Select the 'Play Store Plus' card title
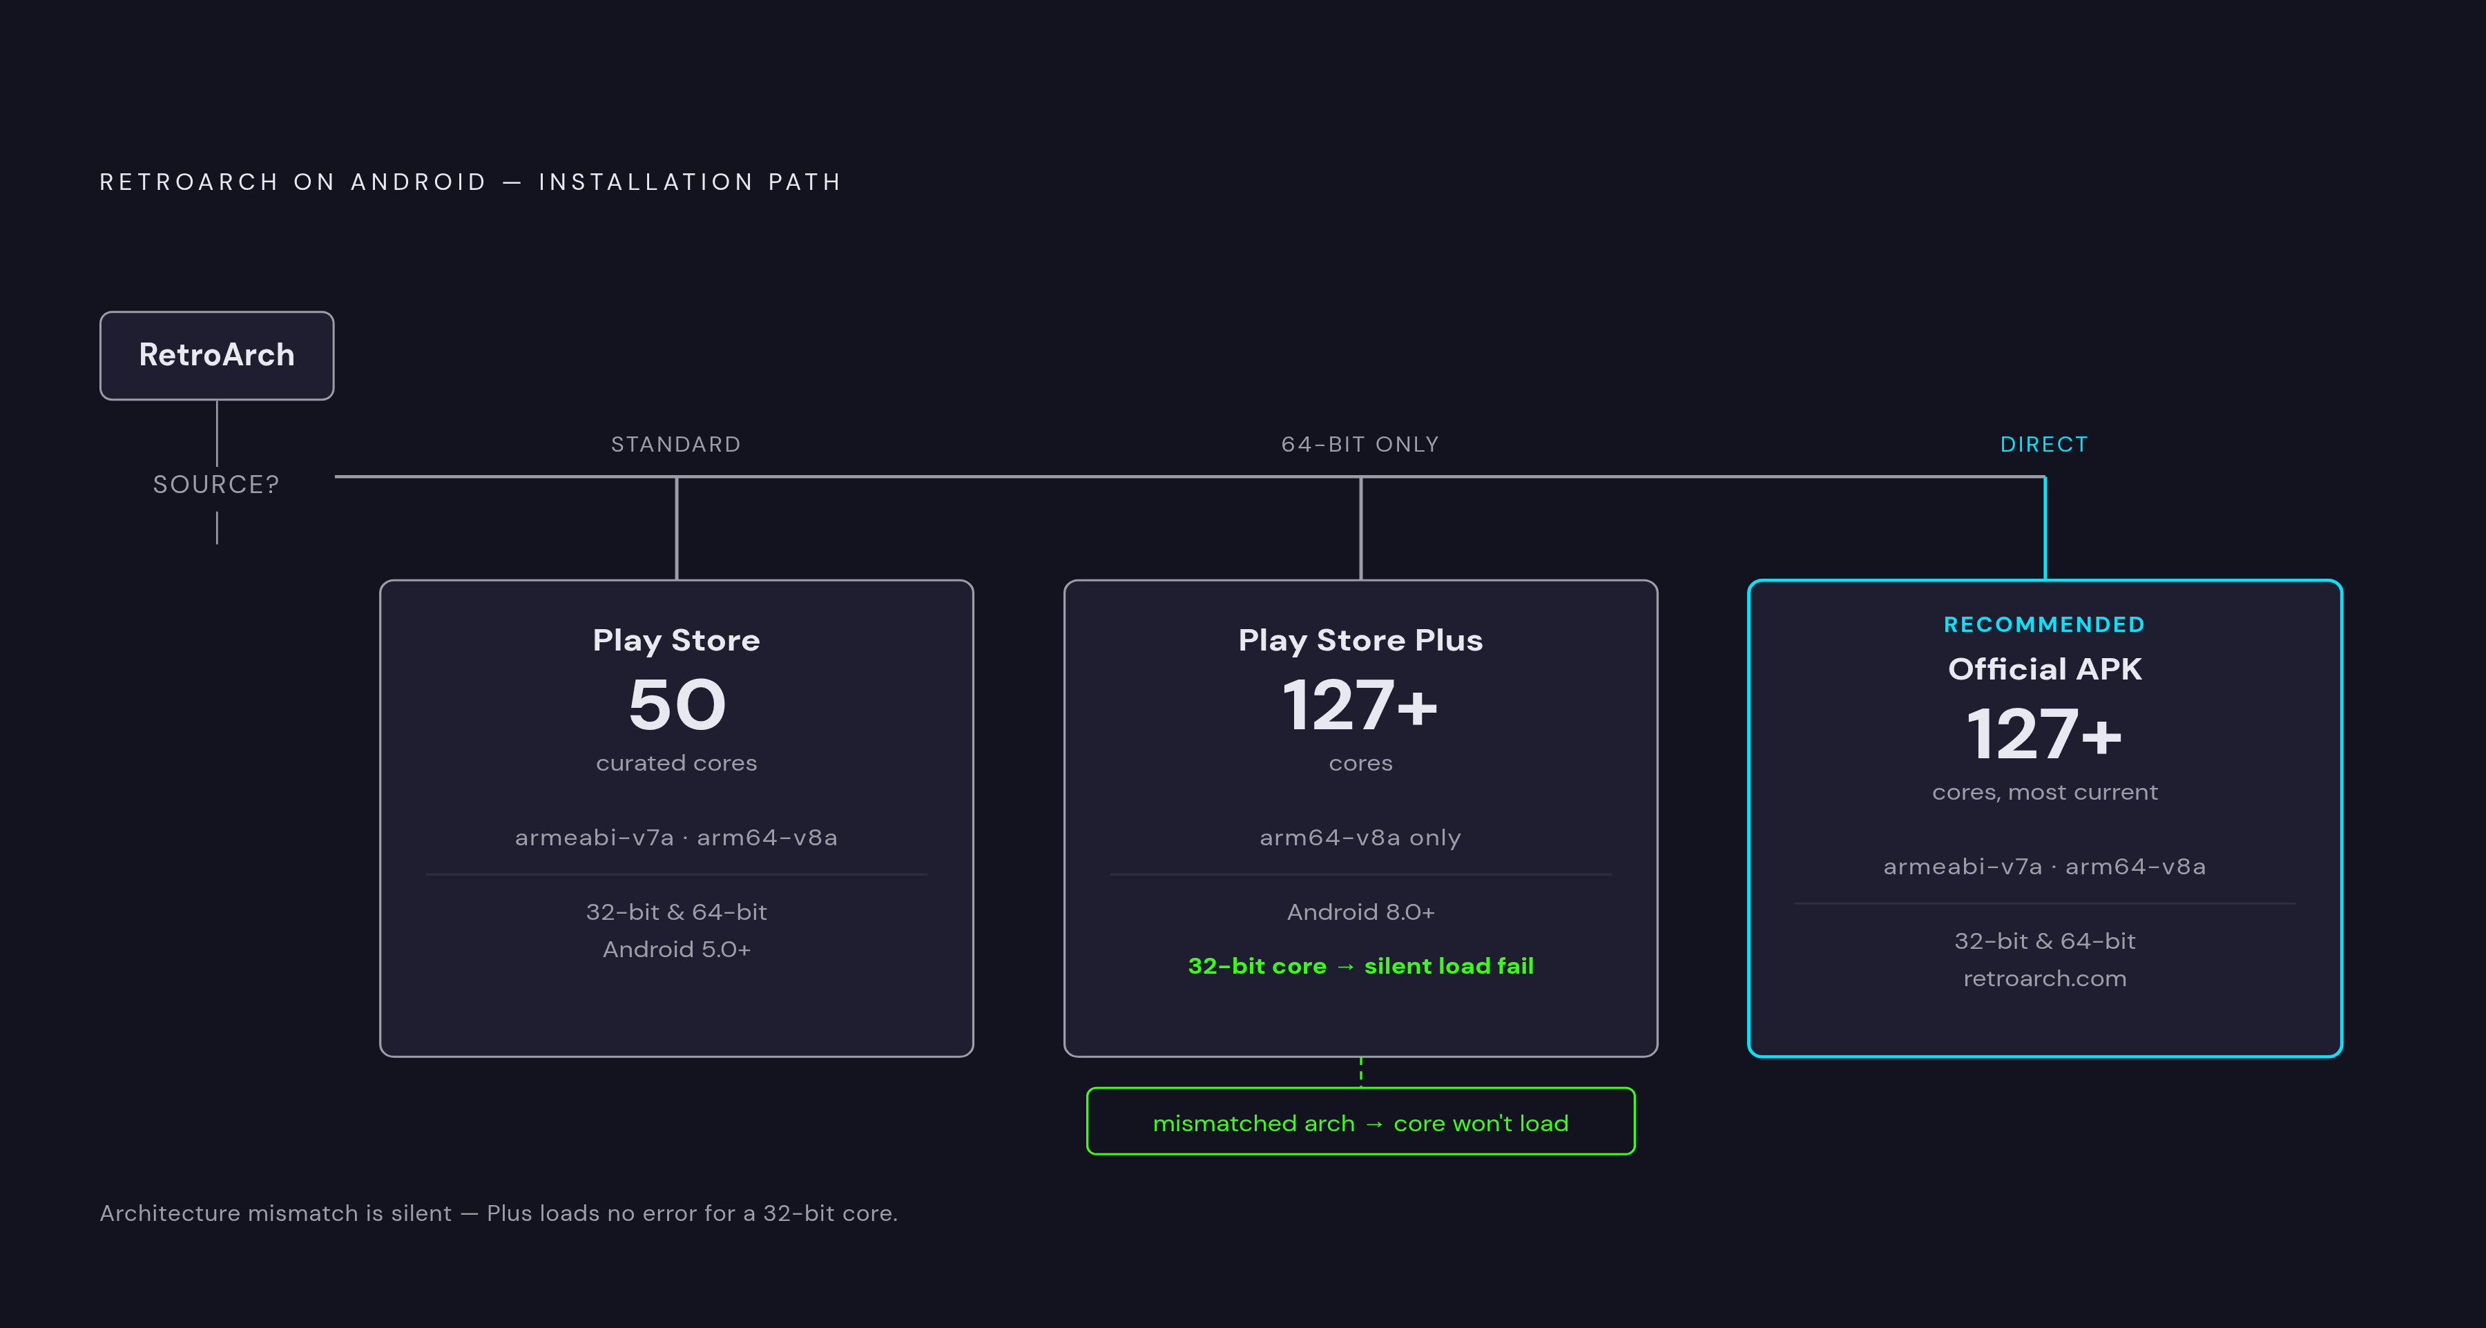 tap(1360, 640)
